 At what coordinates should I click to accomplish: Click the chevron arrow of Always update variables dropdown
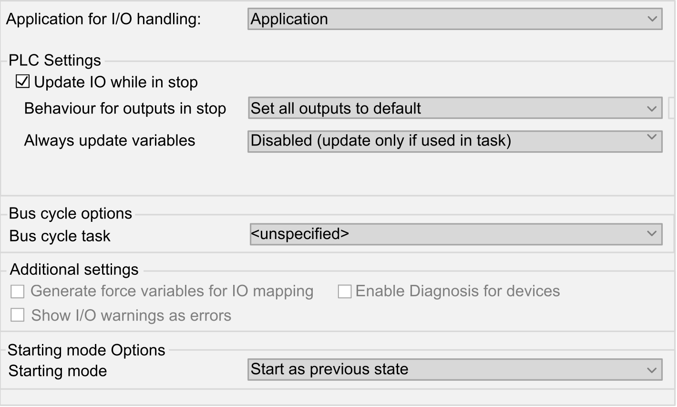click(x=652, y=137)
